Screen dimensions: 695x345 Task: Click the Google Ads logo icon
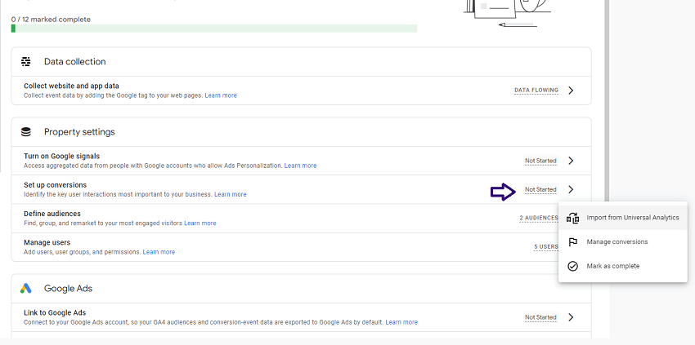tap(26, 289)
